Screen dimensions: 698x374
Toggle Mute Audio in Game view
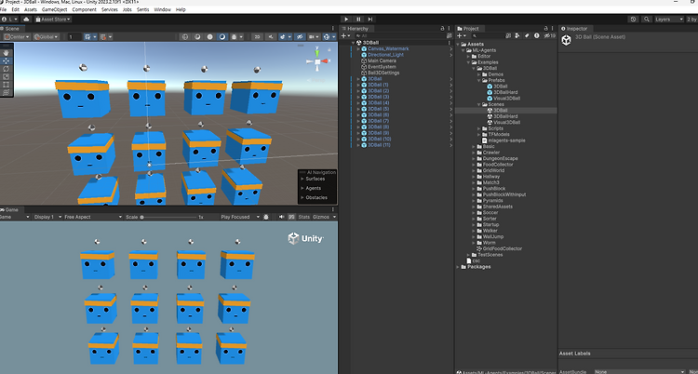[x=281, y=217]
